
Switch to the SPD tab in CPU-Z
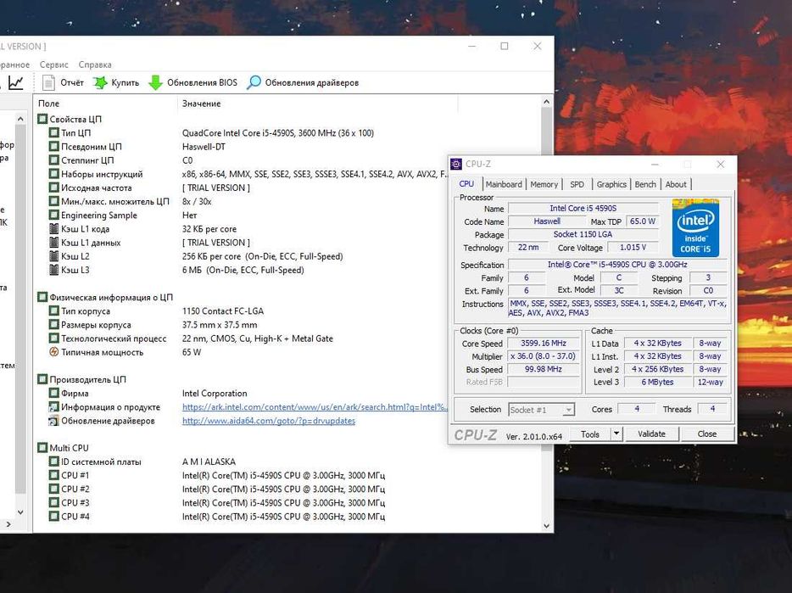point(577,185)
